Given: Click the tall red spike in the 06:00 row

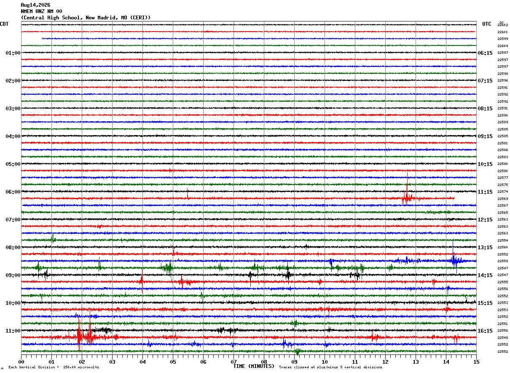Looking at the screenshot, I should [x=407, y=189].
